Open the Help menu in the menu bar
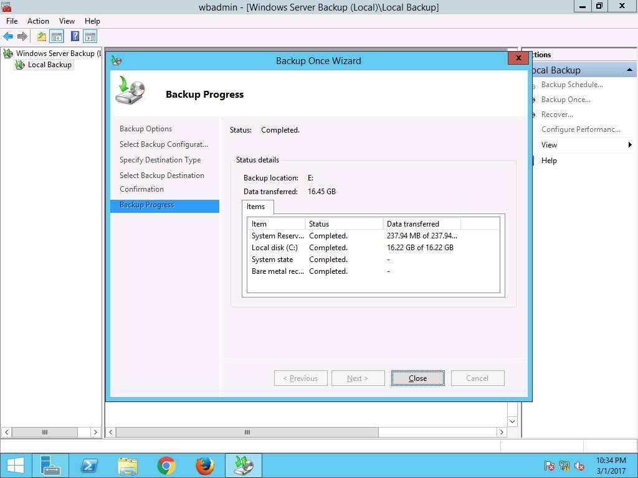638x478 pixels. click(92, 21)
